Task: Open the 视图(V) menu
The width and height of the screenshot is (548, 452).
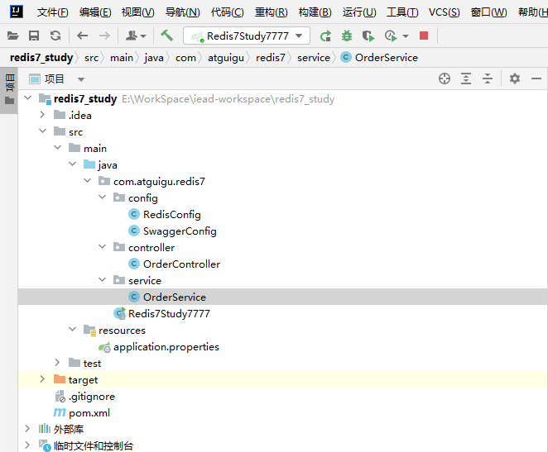Action: 137,12
